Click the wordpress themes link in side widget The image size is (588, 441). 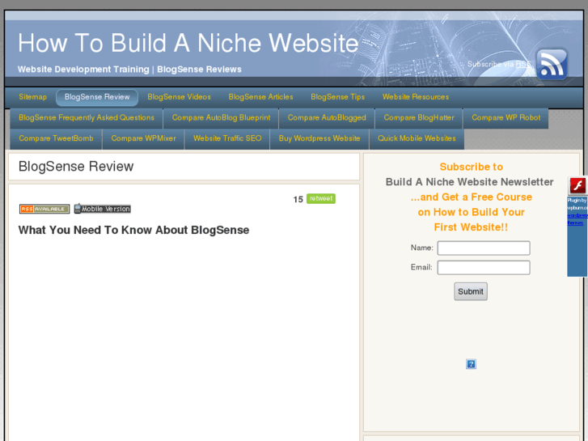tap(577, 219)
